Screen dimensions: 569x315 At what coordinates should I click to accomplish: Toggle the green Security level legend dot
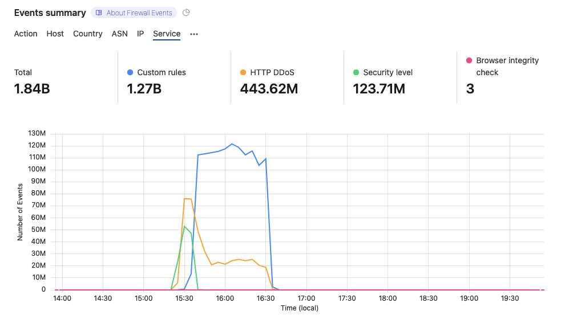point(356,72)
